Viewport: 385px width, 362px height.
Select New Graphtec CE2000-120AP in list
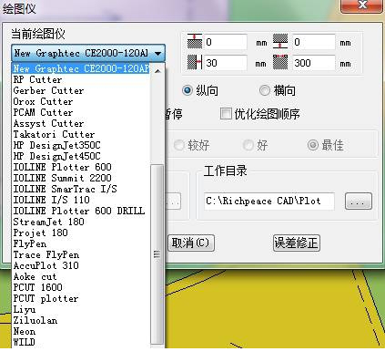(x=81, y=68)
